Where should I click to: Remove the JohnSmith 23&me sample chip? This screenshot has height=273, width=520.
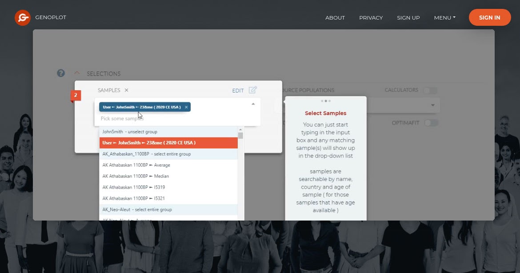186,107
